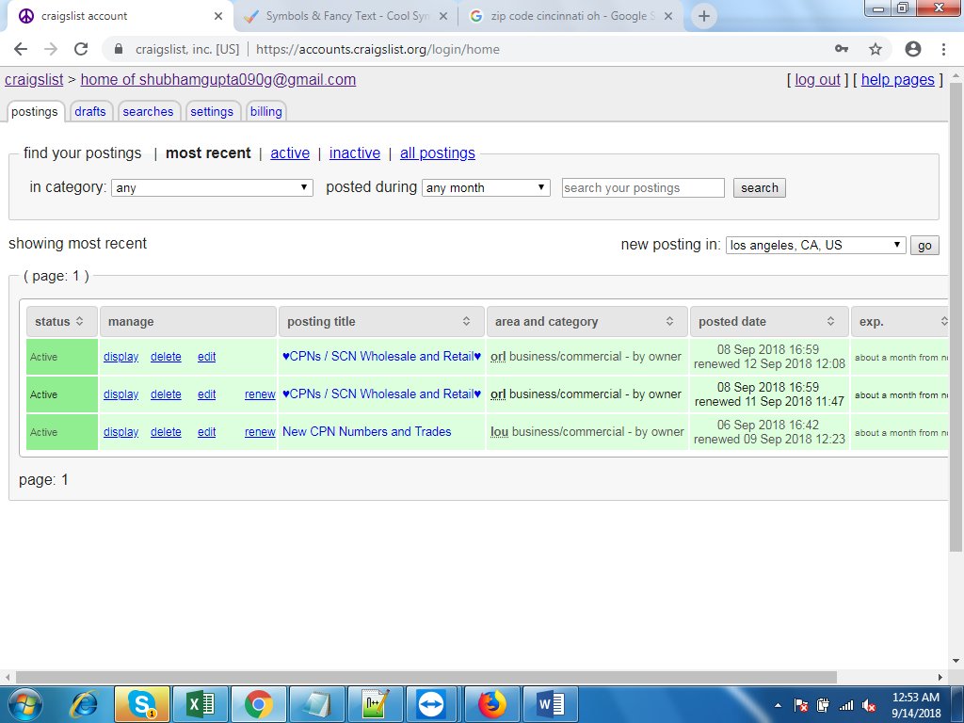964x723 pixels.
Task: Open TeamViewer from the taskbar
Action: click(x=434, y=704)
